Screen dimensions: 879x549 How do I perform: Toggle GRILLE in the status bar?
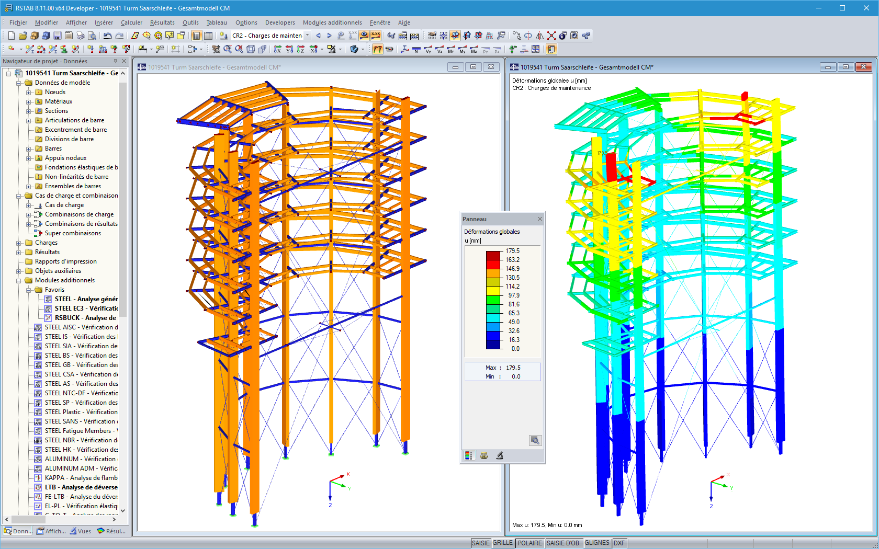coord(503,543)
